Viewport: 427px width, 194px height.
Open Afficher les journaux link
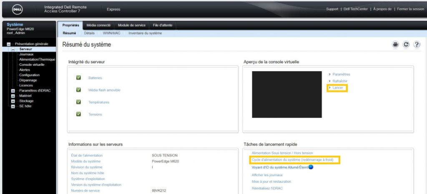[267, 175]
